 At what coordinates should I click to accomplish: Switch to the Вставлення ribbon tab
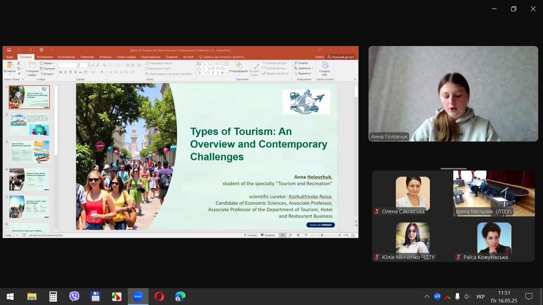point(45,57)
